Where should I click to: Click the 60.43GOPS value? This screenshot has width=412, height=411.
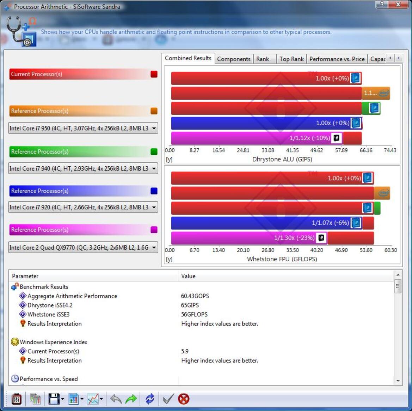[195, 296]
